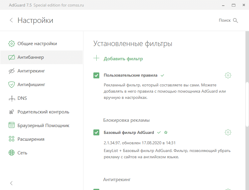Click the Расширения four-squares icon
Screen dimensions: 249x190
pos(12,139)
